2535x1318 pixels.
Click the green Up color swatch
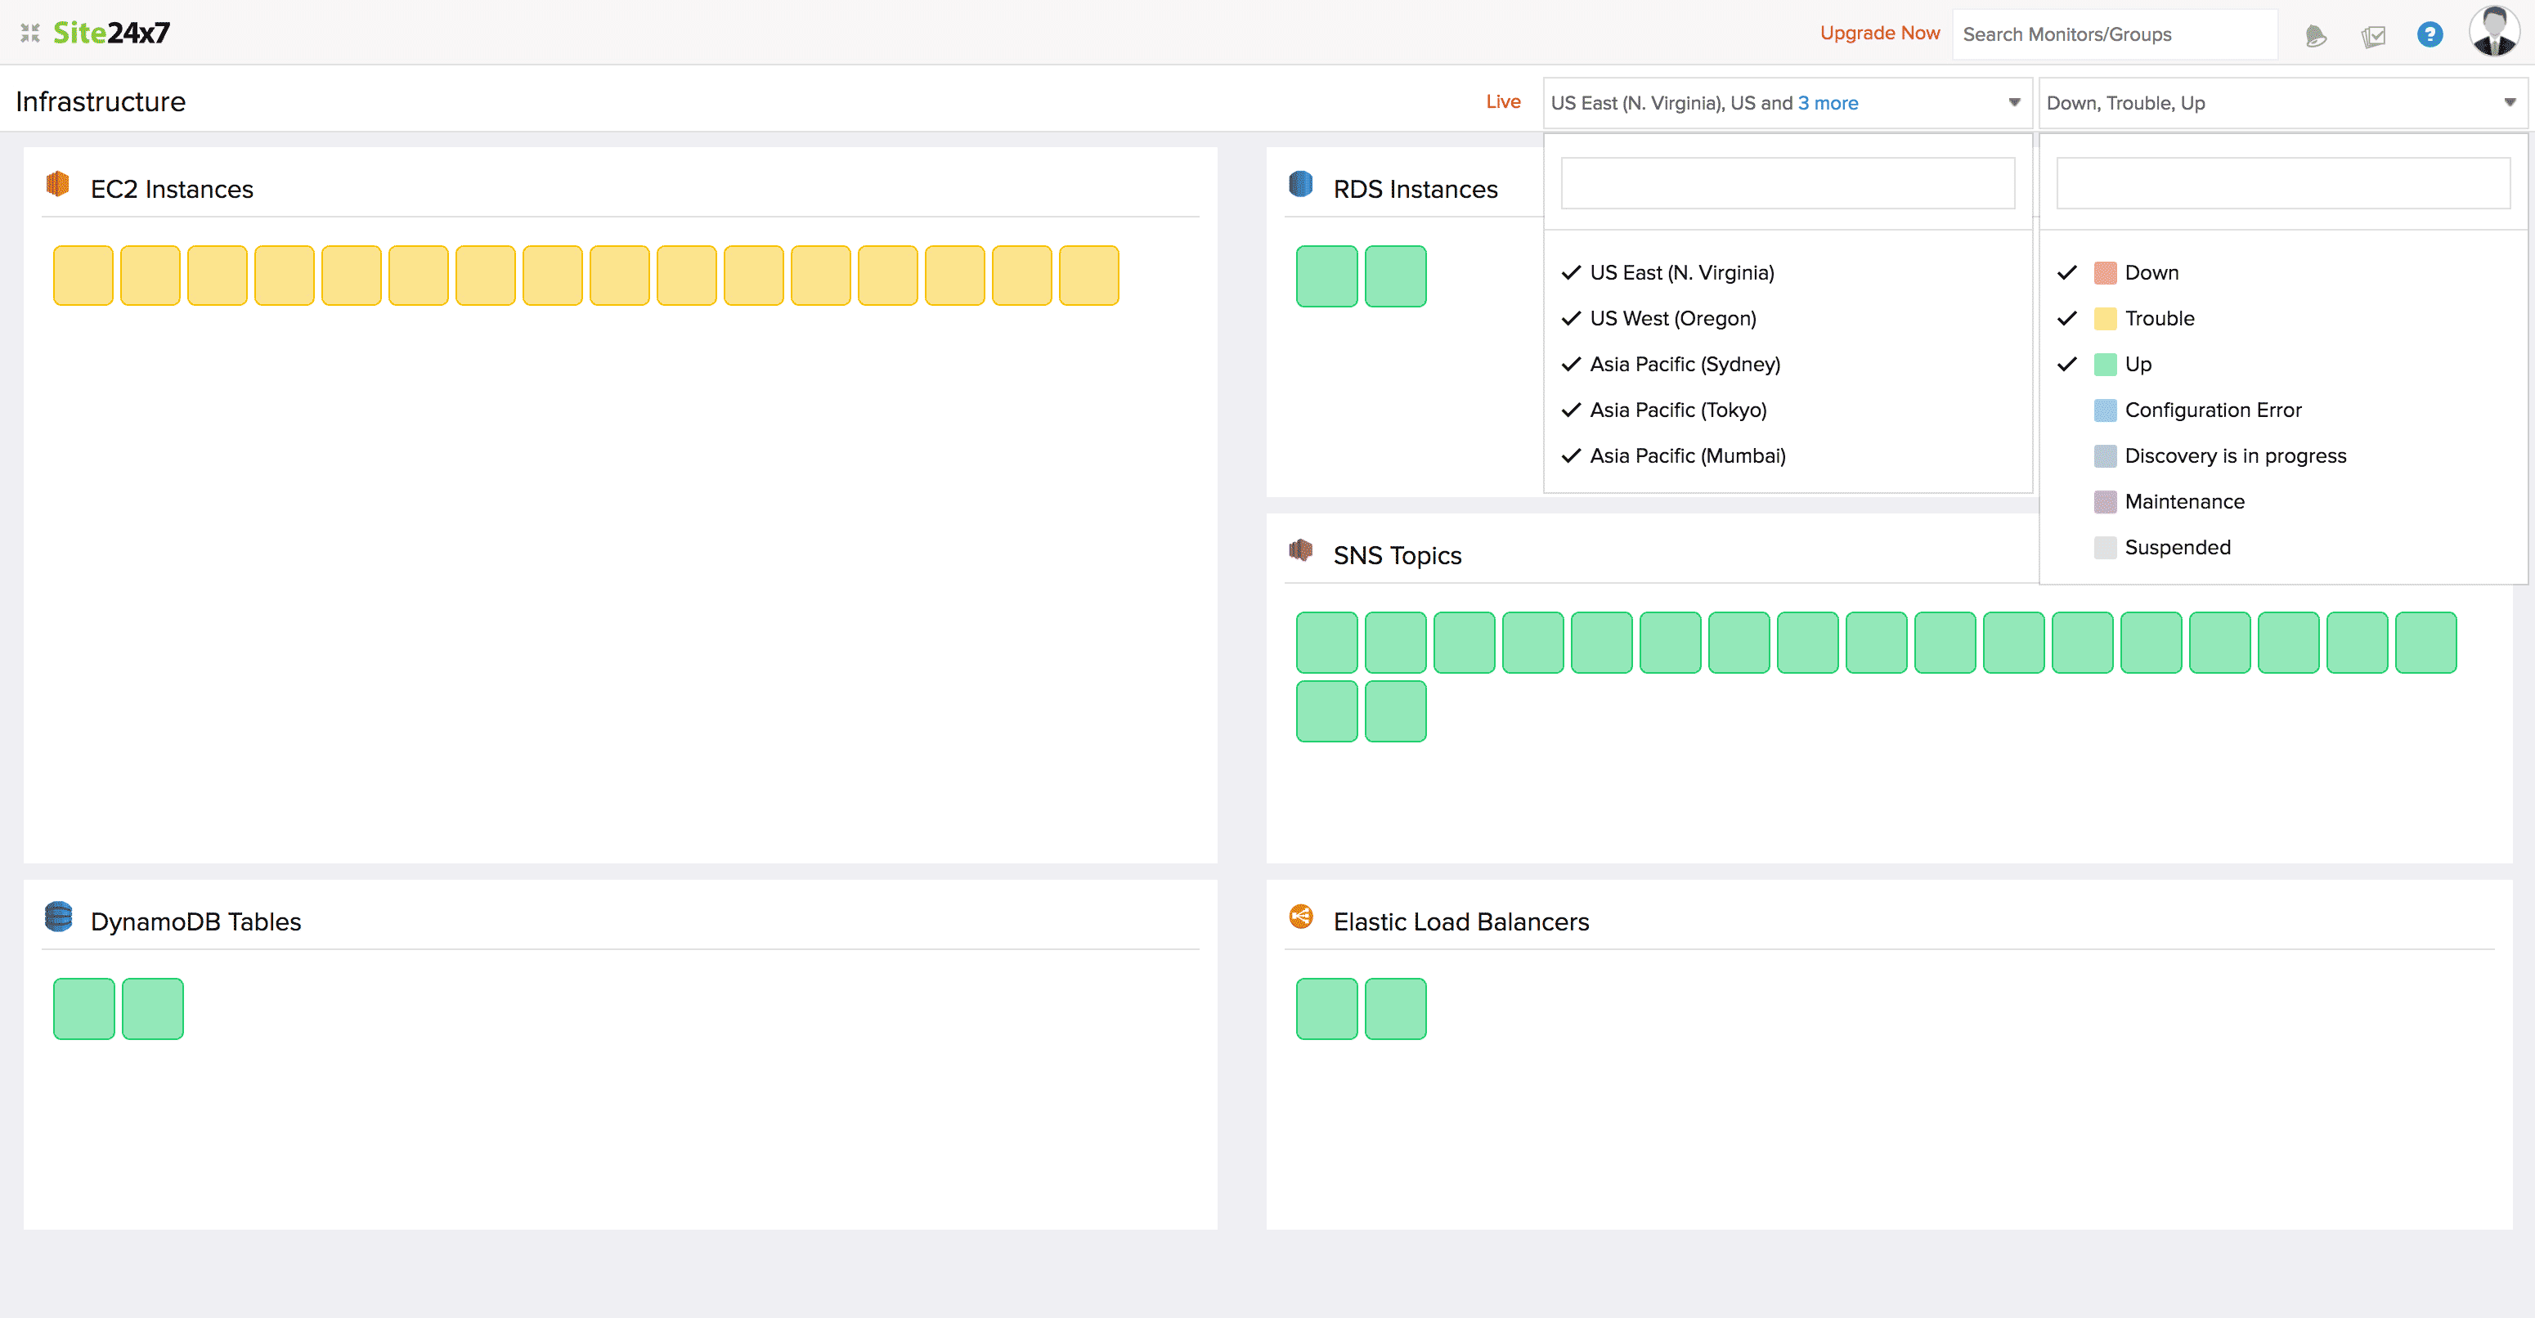coord(2105,364)
